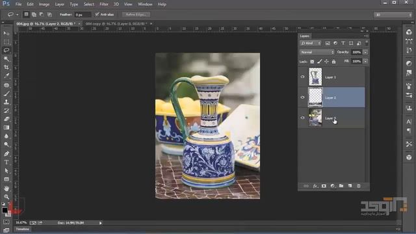This screenshot has height=234, width=416.
Task: Click the foreground color swatch
Action: point(5,210)
